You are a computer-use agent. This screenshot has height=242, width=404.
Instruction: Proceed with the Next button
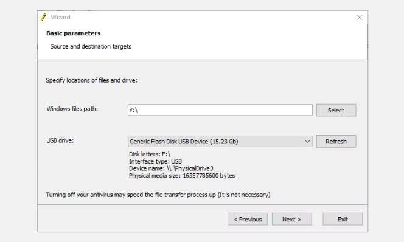point(291,219)
